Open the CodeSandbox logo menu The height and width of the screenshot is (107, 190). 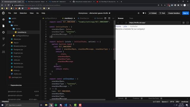coord(3,13)
